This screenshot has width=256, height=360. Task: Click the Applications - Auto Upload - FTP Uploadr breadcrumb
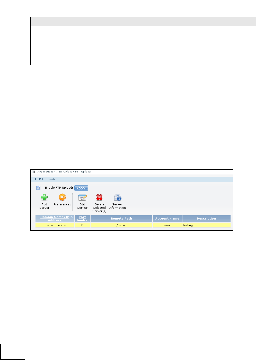[64, 172]
